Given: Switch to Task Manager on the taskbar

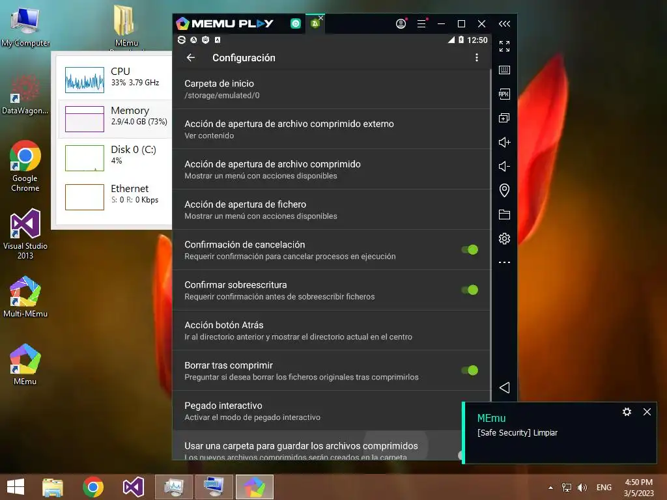Looking at the screenshot, I should [173, 487].
